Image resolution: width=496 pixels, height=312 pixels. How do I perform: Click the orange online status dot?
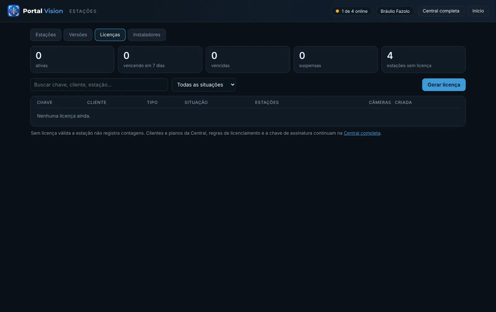(x=337, y=11)
